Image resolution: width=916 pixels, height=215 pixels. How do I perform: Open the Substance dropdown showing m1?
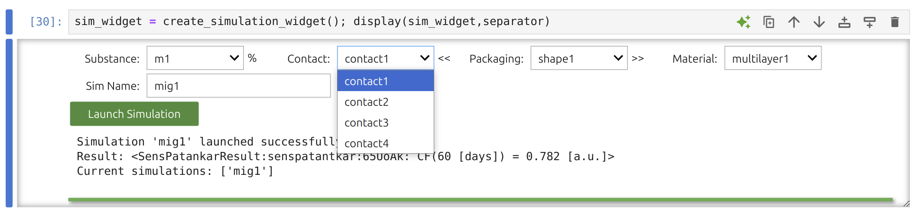[195, 58]
